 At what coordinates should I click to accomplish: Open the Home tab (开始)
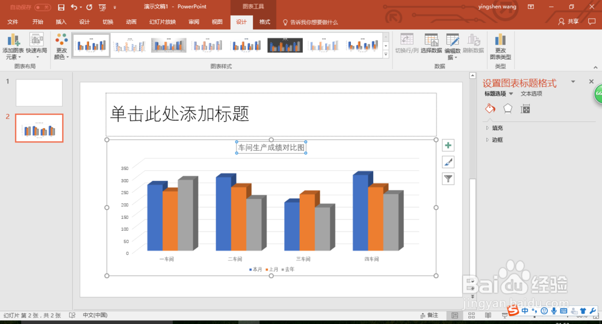click(37, 22)
